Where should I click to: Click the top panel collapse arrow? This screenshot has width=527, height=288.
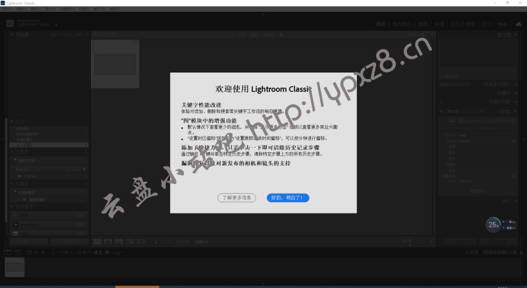(x=263, y=14)
